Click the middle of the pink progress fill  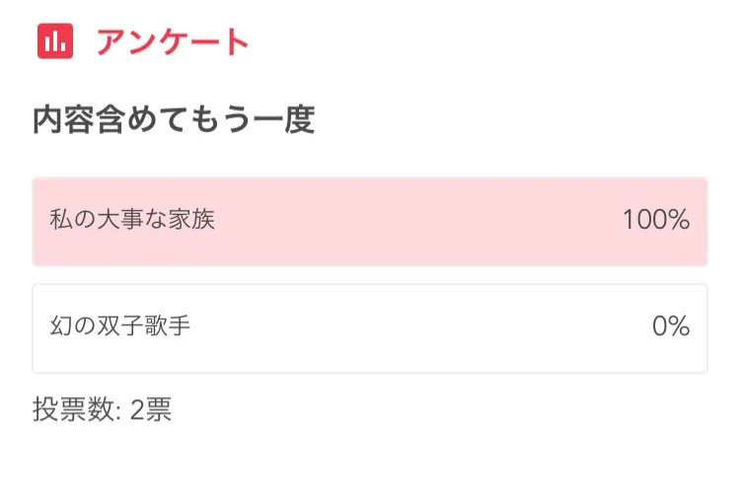(x=369, y=222)
